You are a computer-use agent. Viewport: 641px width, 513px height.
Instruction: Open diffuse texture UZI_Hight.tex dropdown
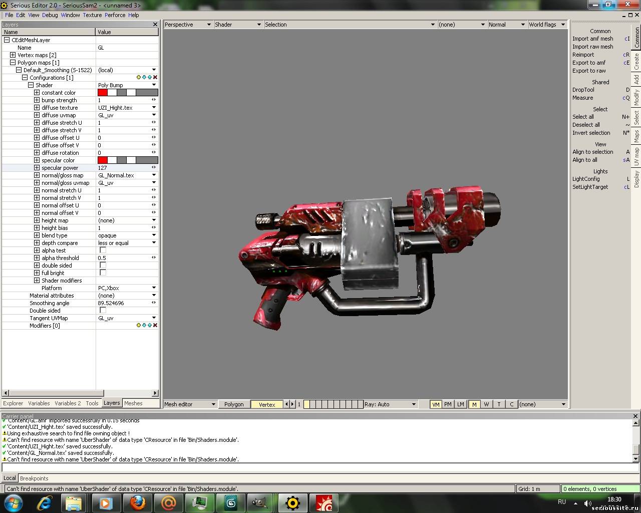[x=127, y=108]
